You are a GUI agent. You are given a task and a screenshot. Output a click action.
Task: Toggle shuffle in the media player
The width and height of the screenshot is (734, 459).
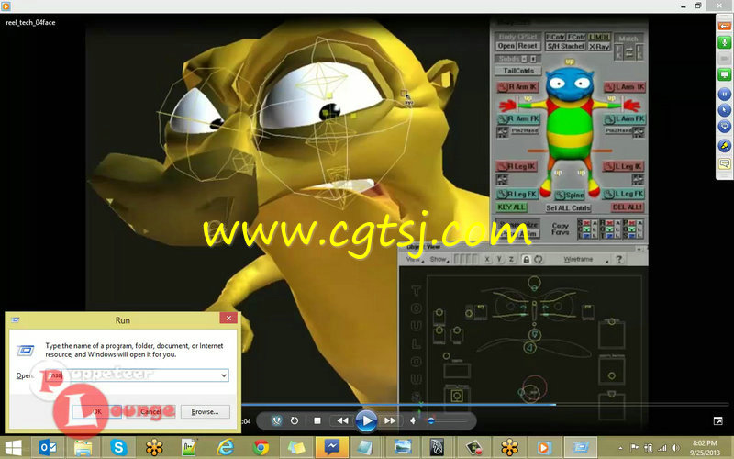click(x=277, y=420)
